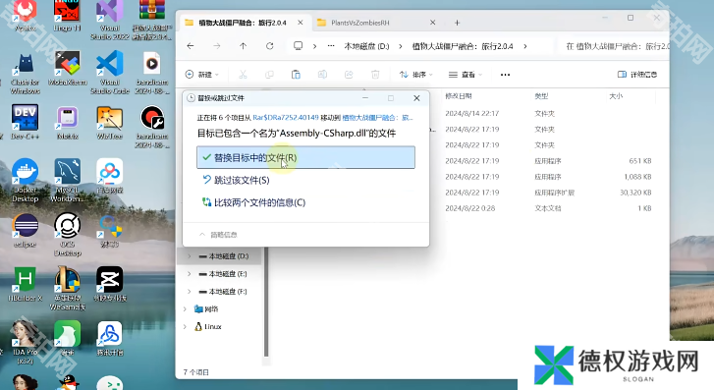Screen dimensions: 714x390
Task: Close the PlantsVsZombiesRH tab
Action: pos(432,23)
